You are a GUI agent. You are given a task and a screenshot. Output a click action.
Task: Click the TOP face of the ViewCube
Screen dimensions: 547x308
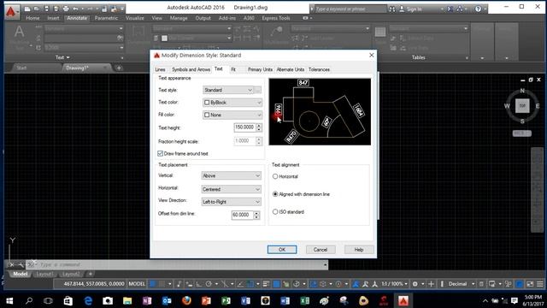click(522, 105)
